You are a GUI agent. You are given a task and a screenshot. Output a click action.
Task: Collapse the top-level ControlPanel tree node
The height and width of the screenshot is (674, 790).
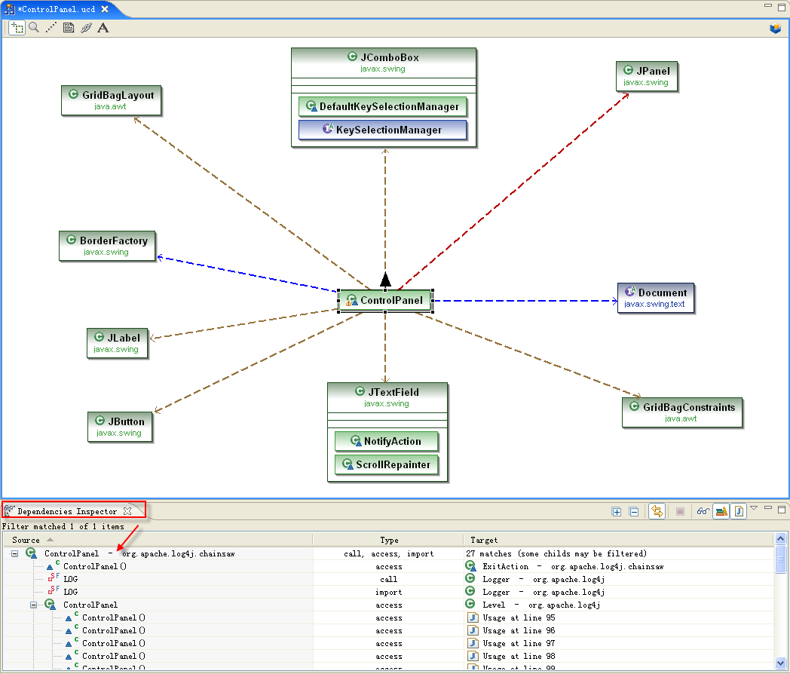click(x=14, y=553)
